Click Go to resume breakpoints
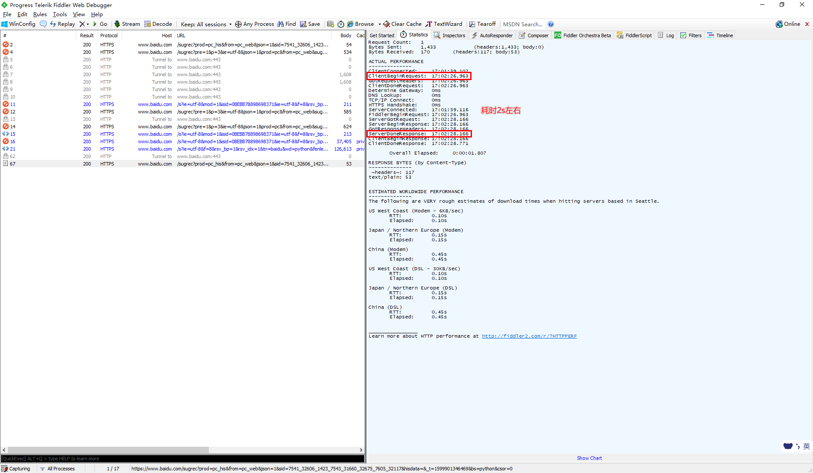 pyautogui.click(x=100, y=24)
